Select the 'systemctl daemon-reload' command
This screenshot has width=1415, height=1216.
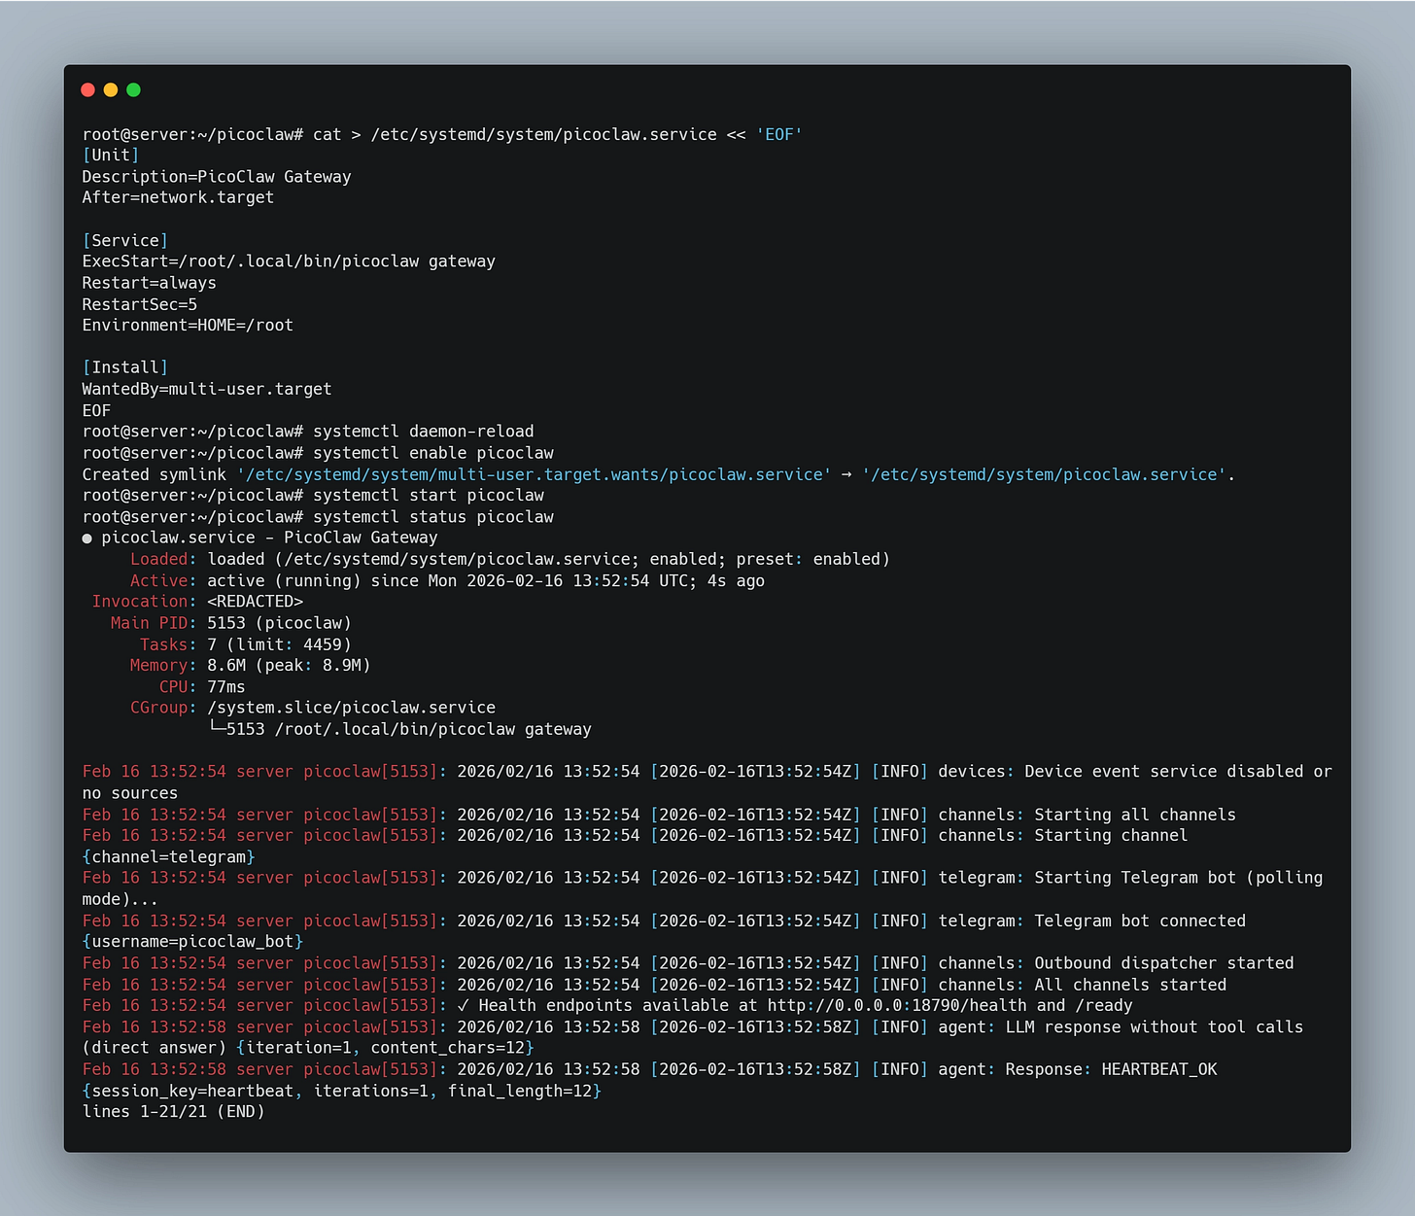tap(424, 432)
